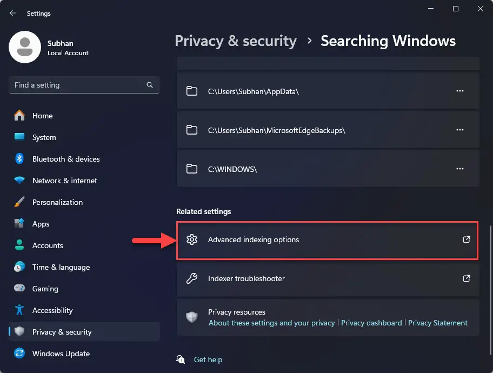Open the Privacy dashboard link
This screenshot has width=493, height=373.
371,323
